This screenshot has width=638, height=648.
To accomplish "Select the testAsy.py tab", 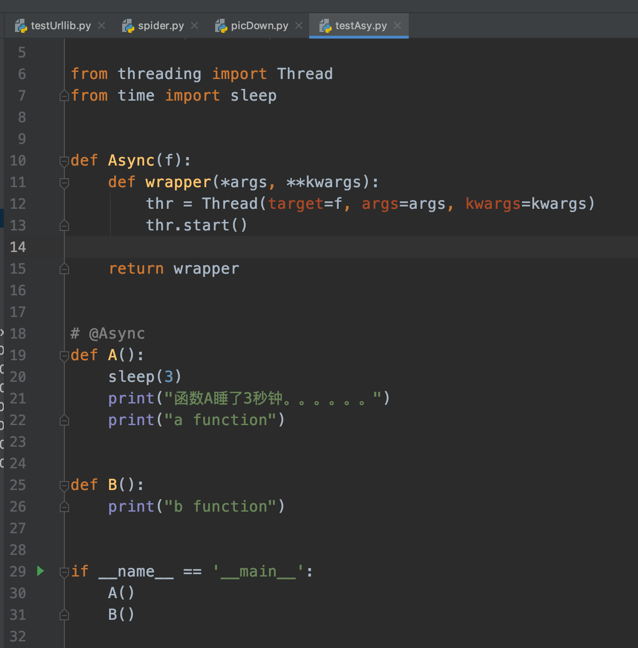I will (x=359, y=26).
